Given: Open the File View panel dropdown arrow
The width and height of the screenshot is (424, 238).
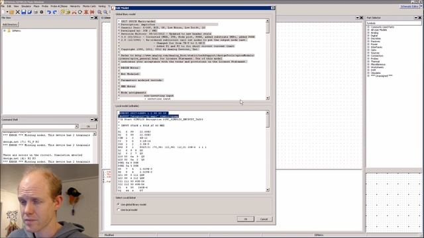Looking at the screenshot, I should point(91,18).
